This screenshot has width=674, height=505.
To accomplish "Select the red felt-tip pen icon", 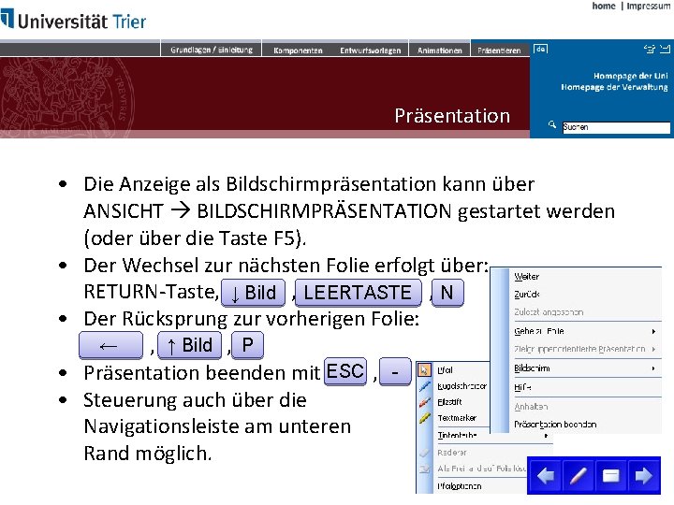I will pos(425,402).
